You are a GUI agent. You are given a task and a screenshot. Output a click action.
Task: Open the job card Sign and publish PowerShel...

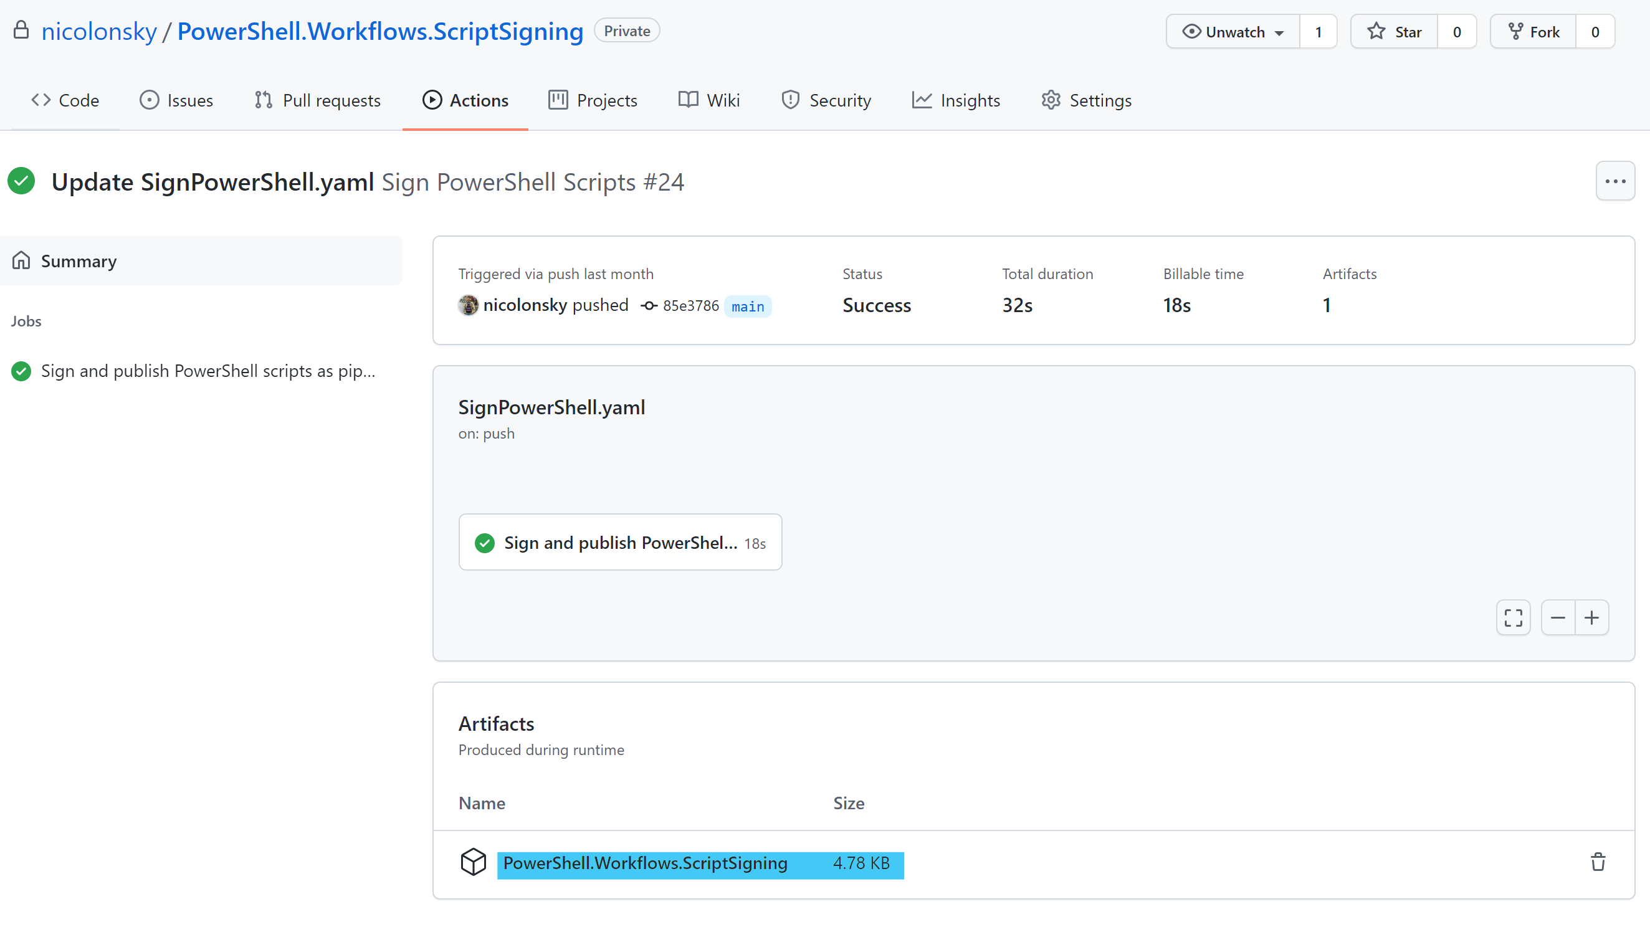point(620,542)
